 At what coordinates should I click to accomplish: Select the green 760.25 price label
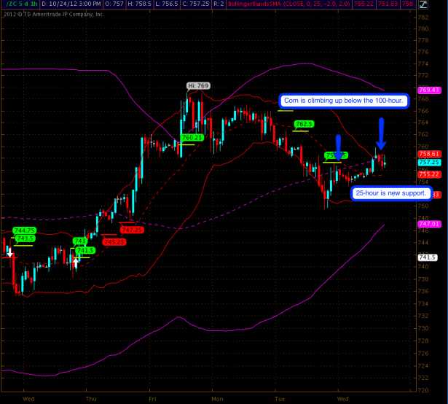[192, 137]
